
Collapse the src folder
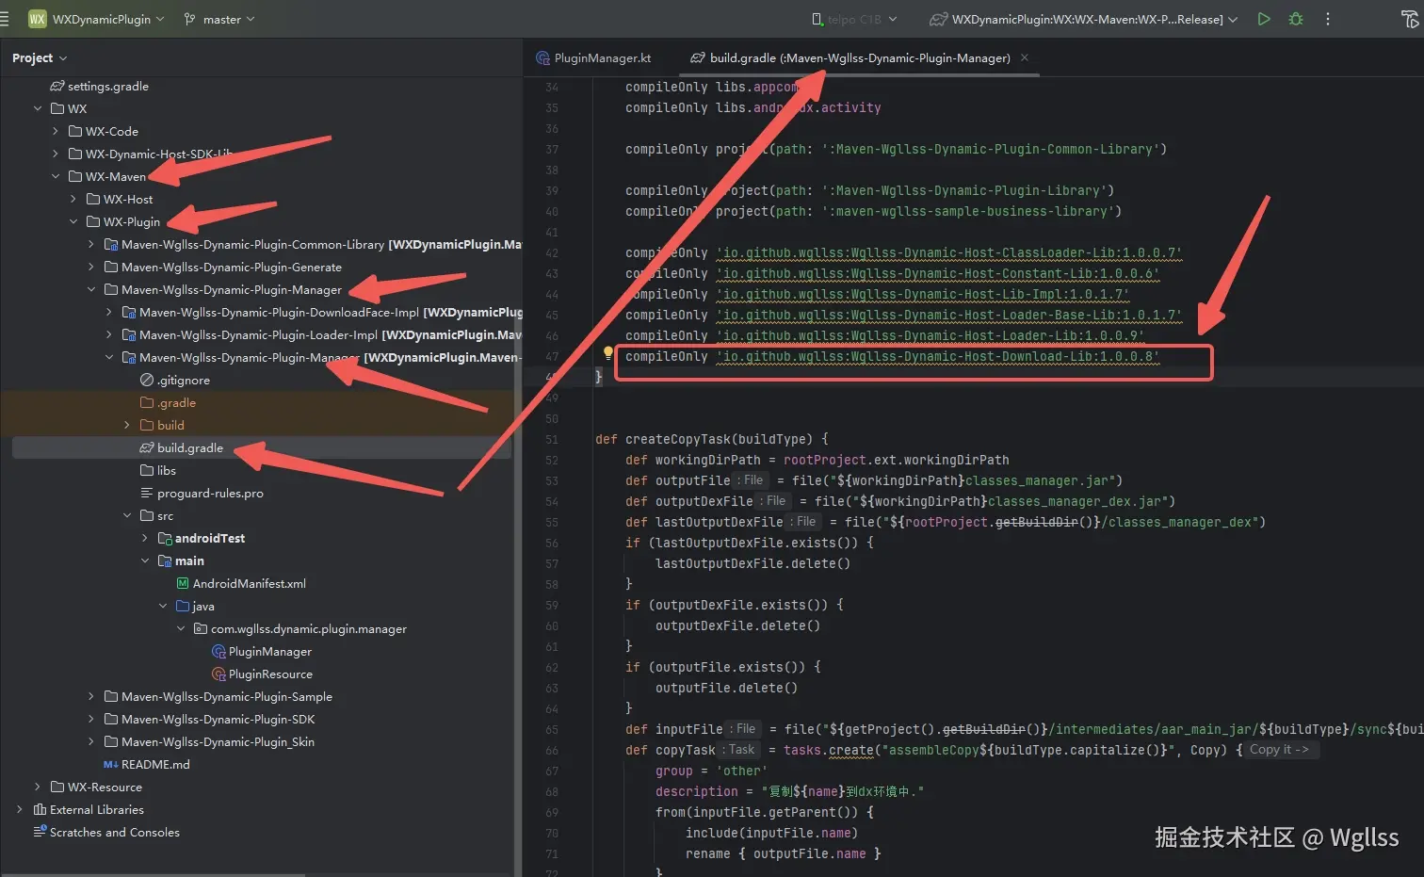point(127,516)
